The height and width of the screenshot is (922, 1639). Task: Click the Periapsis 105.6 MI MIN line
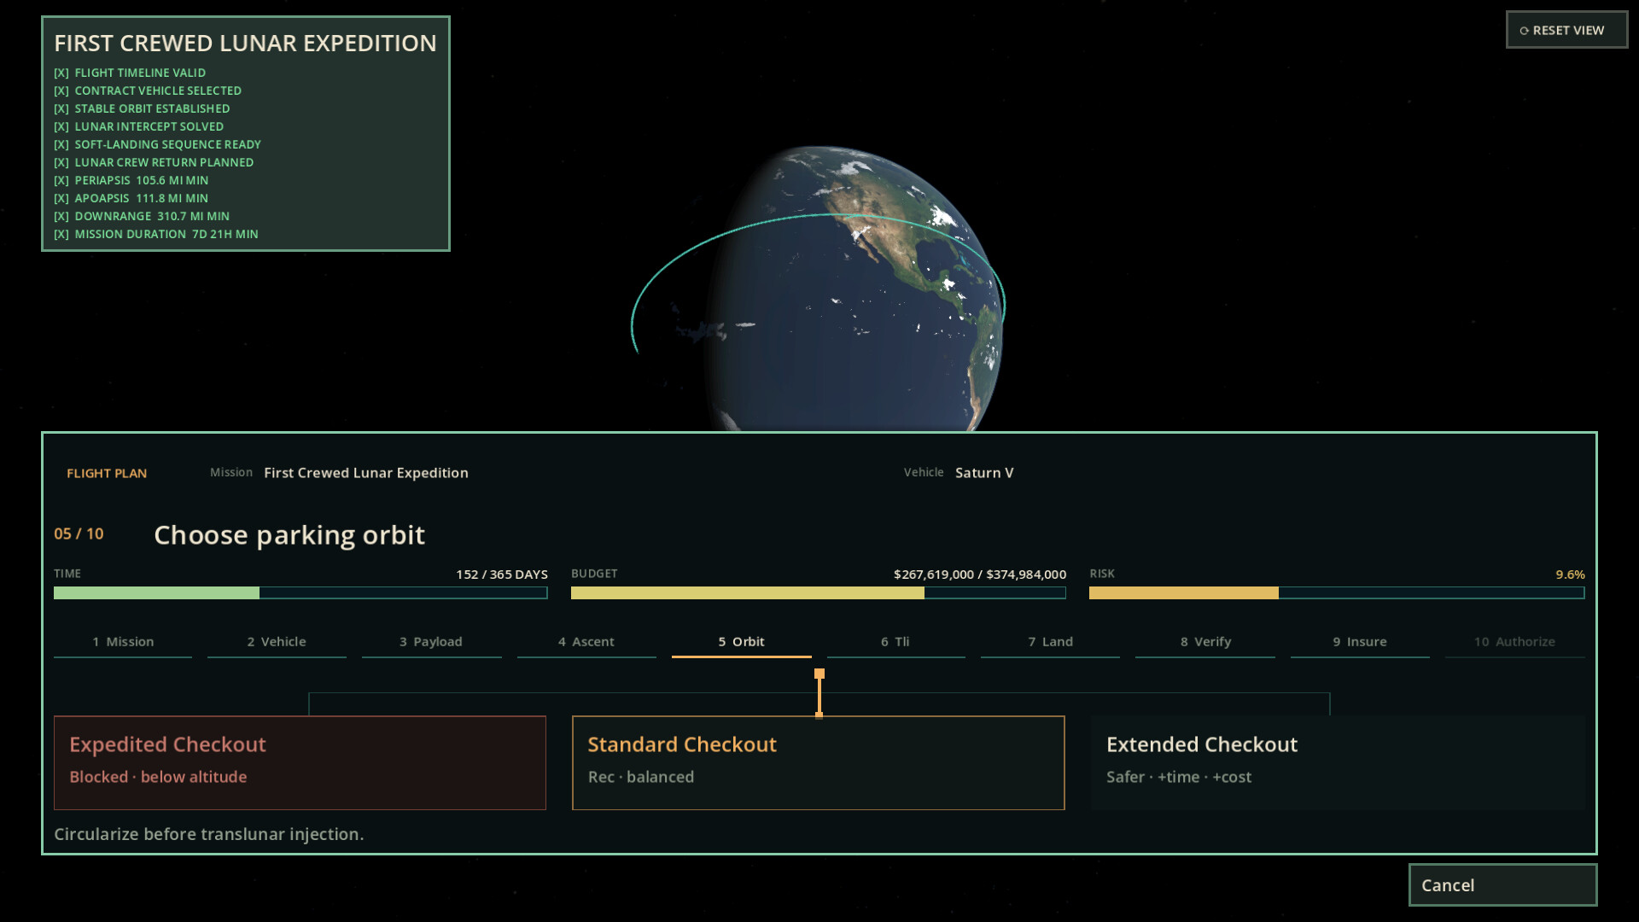coord(131,181)
